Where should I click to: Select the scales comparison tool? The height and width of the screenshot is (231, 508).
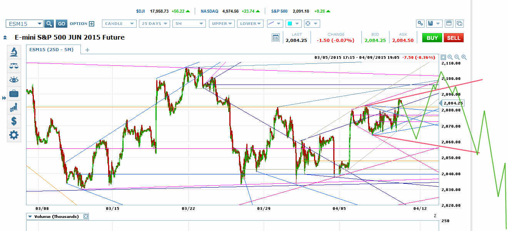pos(14,66)
